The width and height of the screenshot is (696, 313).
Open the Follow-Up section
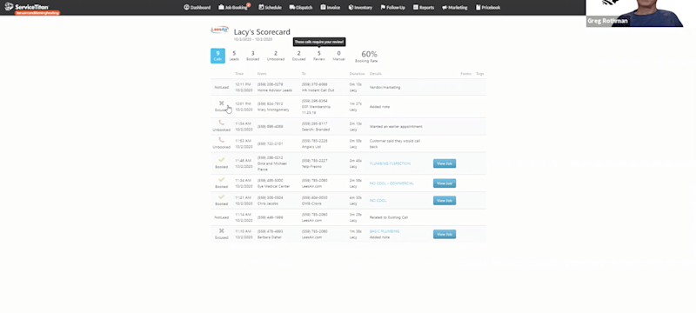coord(393,8)
